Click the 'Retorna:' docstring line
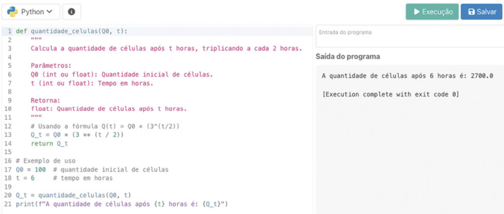Viewport: 504px width, 214px height. tap(45, 100)
